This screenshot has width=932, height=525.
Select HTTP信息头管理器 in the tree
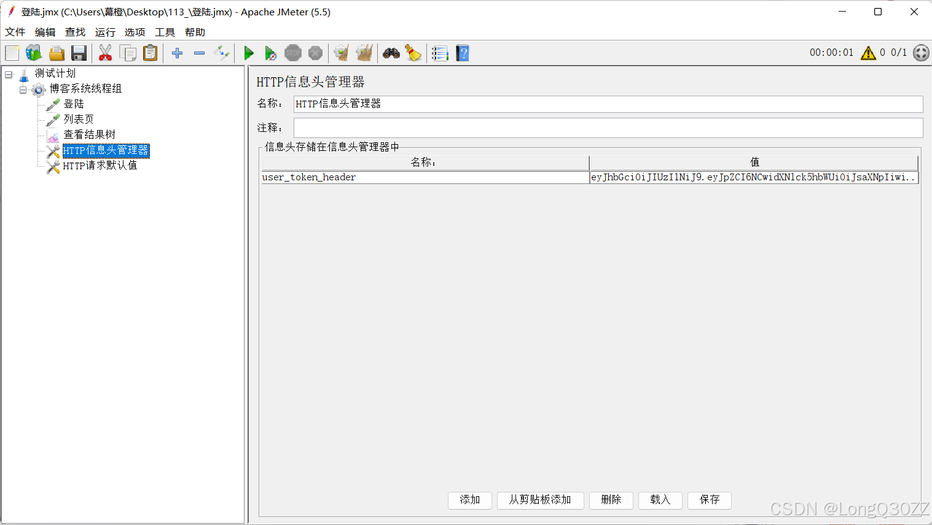tap(106, 150)
